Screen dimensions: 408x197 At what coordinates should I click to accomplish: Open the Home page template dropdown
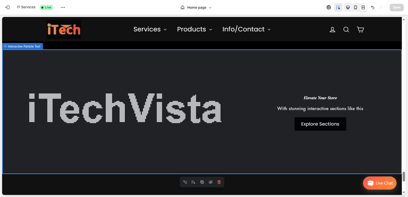click(x=196, y=7)
